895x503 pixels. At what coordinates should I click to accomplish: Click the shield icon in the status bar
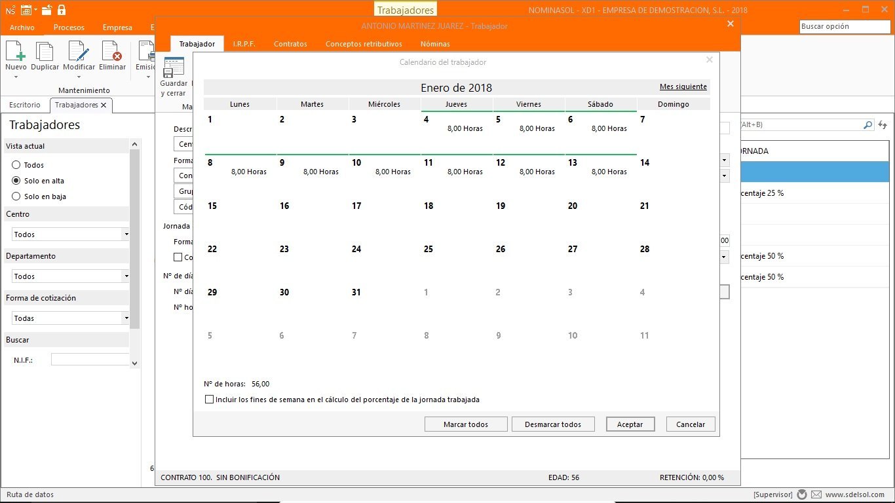tap(802, 494)
